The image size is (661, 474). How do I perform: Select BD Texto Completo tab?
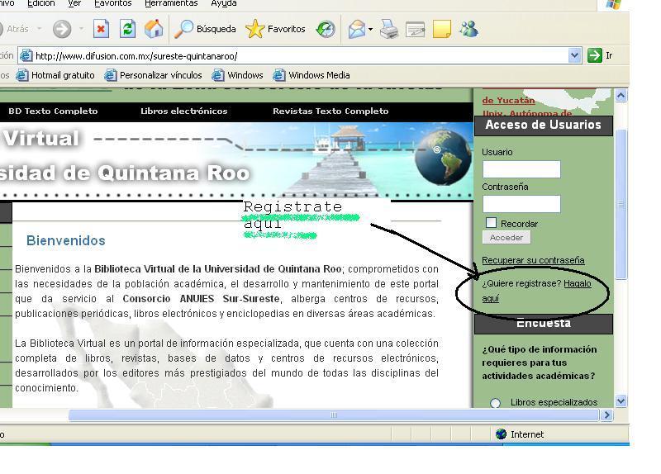[x=53, y=111]
